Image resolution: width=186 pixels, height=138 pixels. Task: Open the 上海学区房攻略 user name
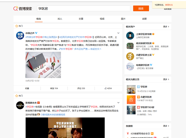144,34
